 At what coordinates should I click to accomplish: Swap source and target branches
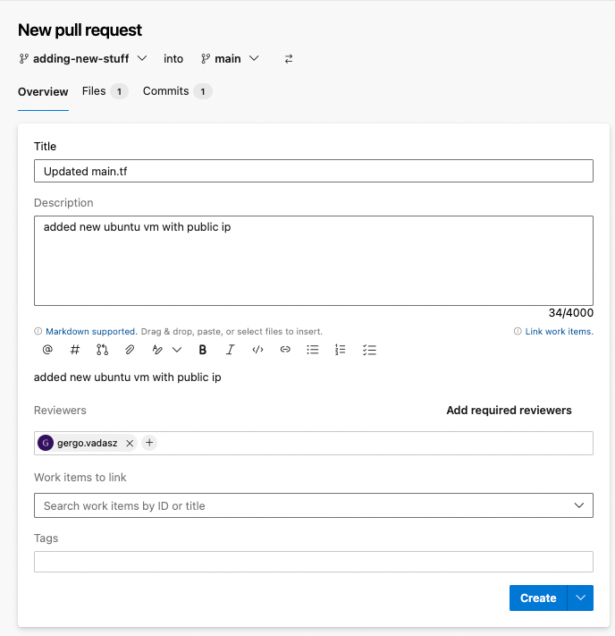click(288, 59)
